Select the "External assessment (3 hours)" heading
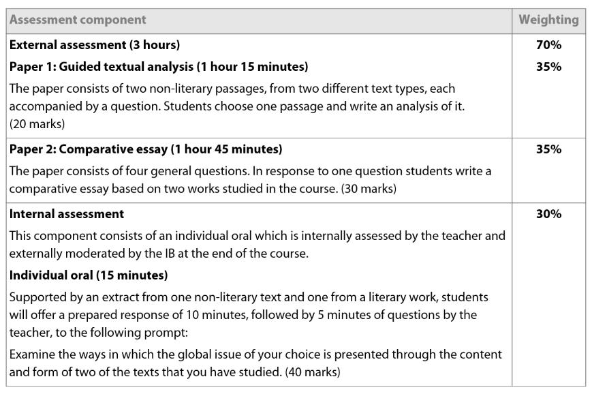Viewport: 592px width, 394px height. pos(94,45)
